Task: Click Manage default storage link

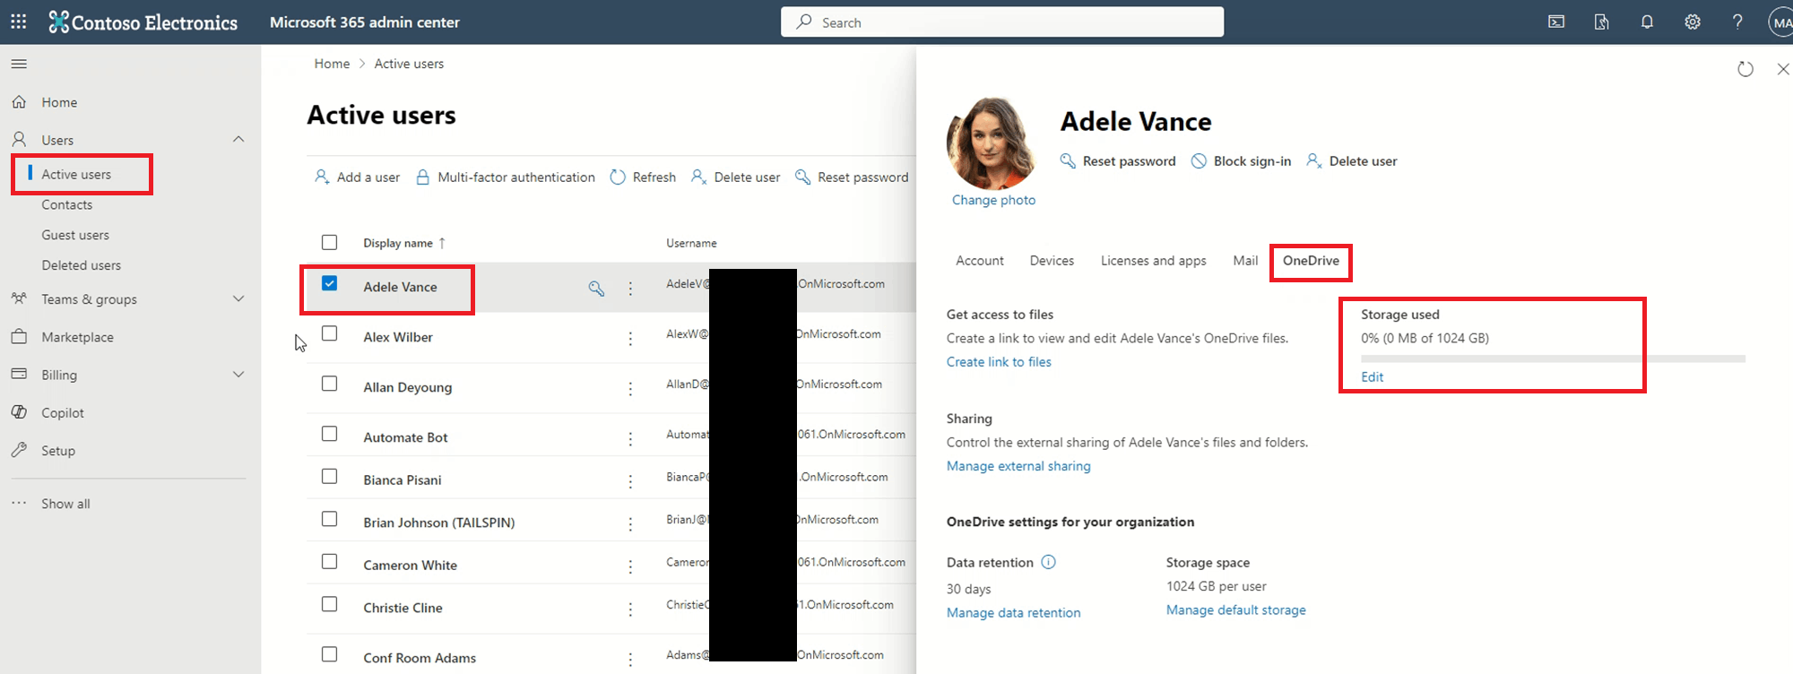Action: [x=1235, y=610]
